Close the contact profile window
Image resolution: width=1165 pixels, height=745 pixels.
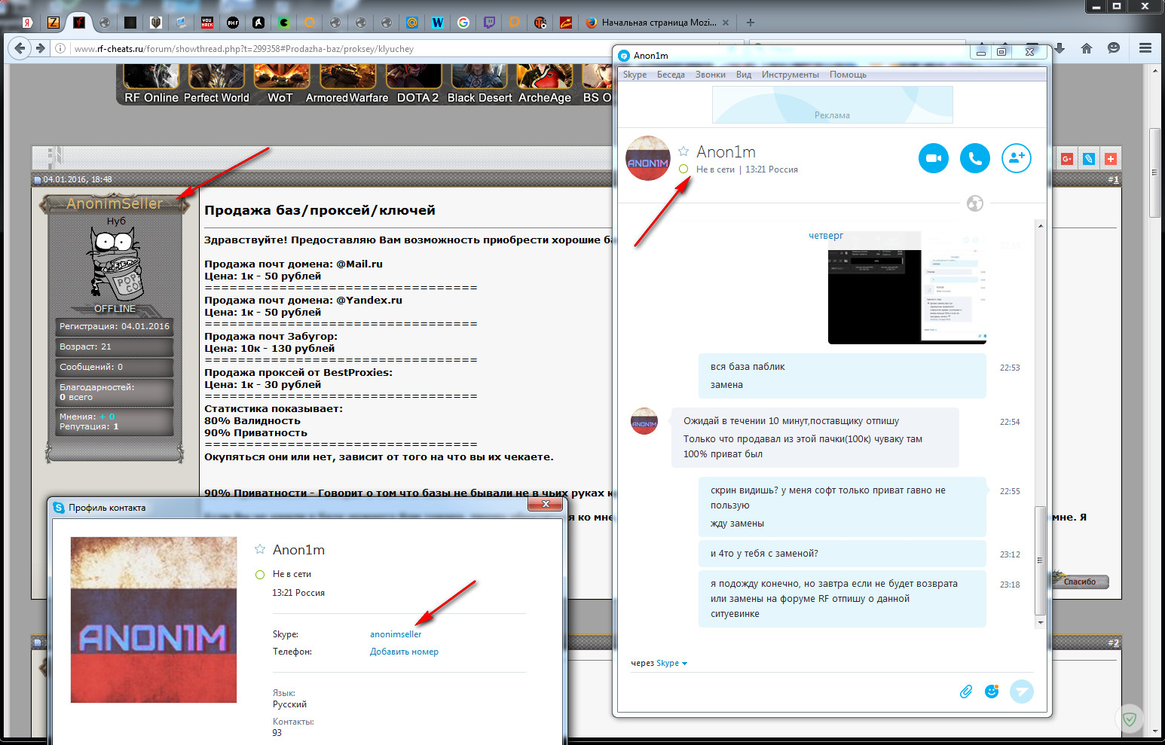click(546, 504)
